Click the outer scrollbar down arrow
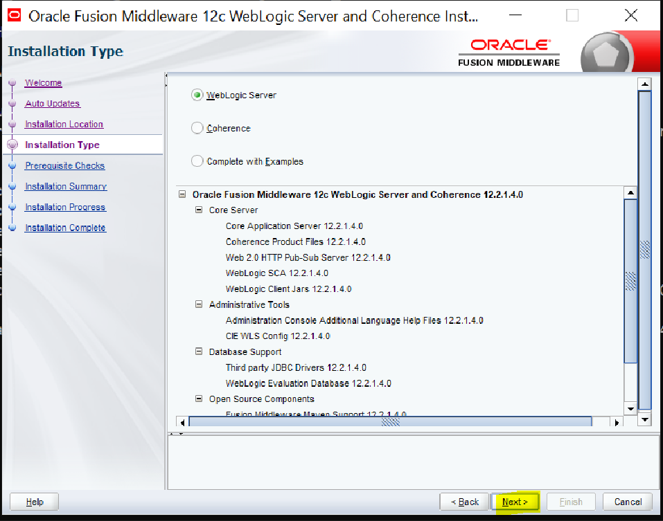This screenshot has height=521, width=663. click(x=645, y=419)
